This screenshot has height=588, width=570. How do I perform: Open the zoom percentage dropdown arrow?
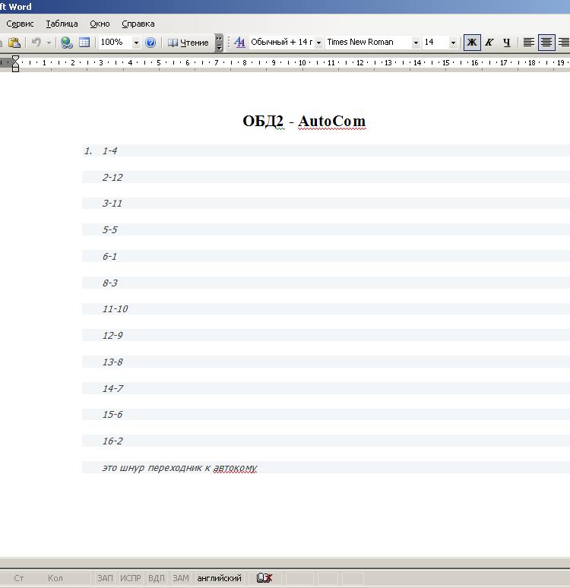pyautogui.click(x=136, y=43)
